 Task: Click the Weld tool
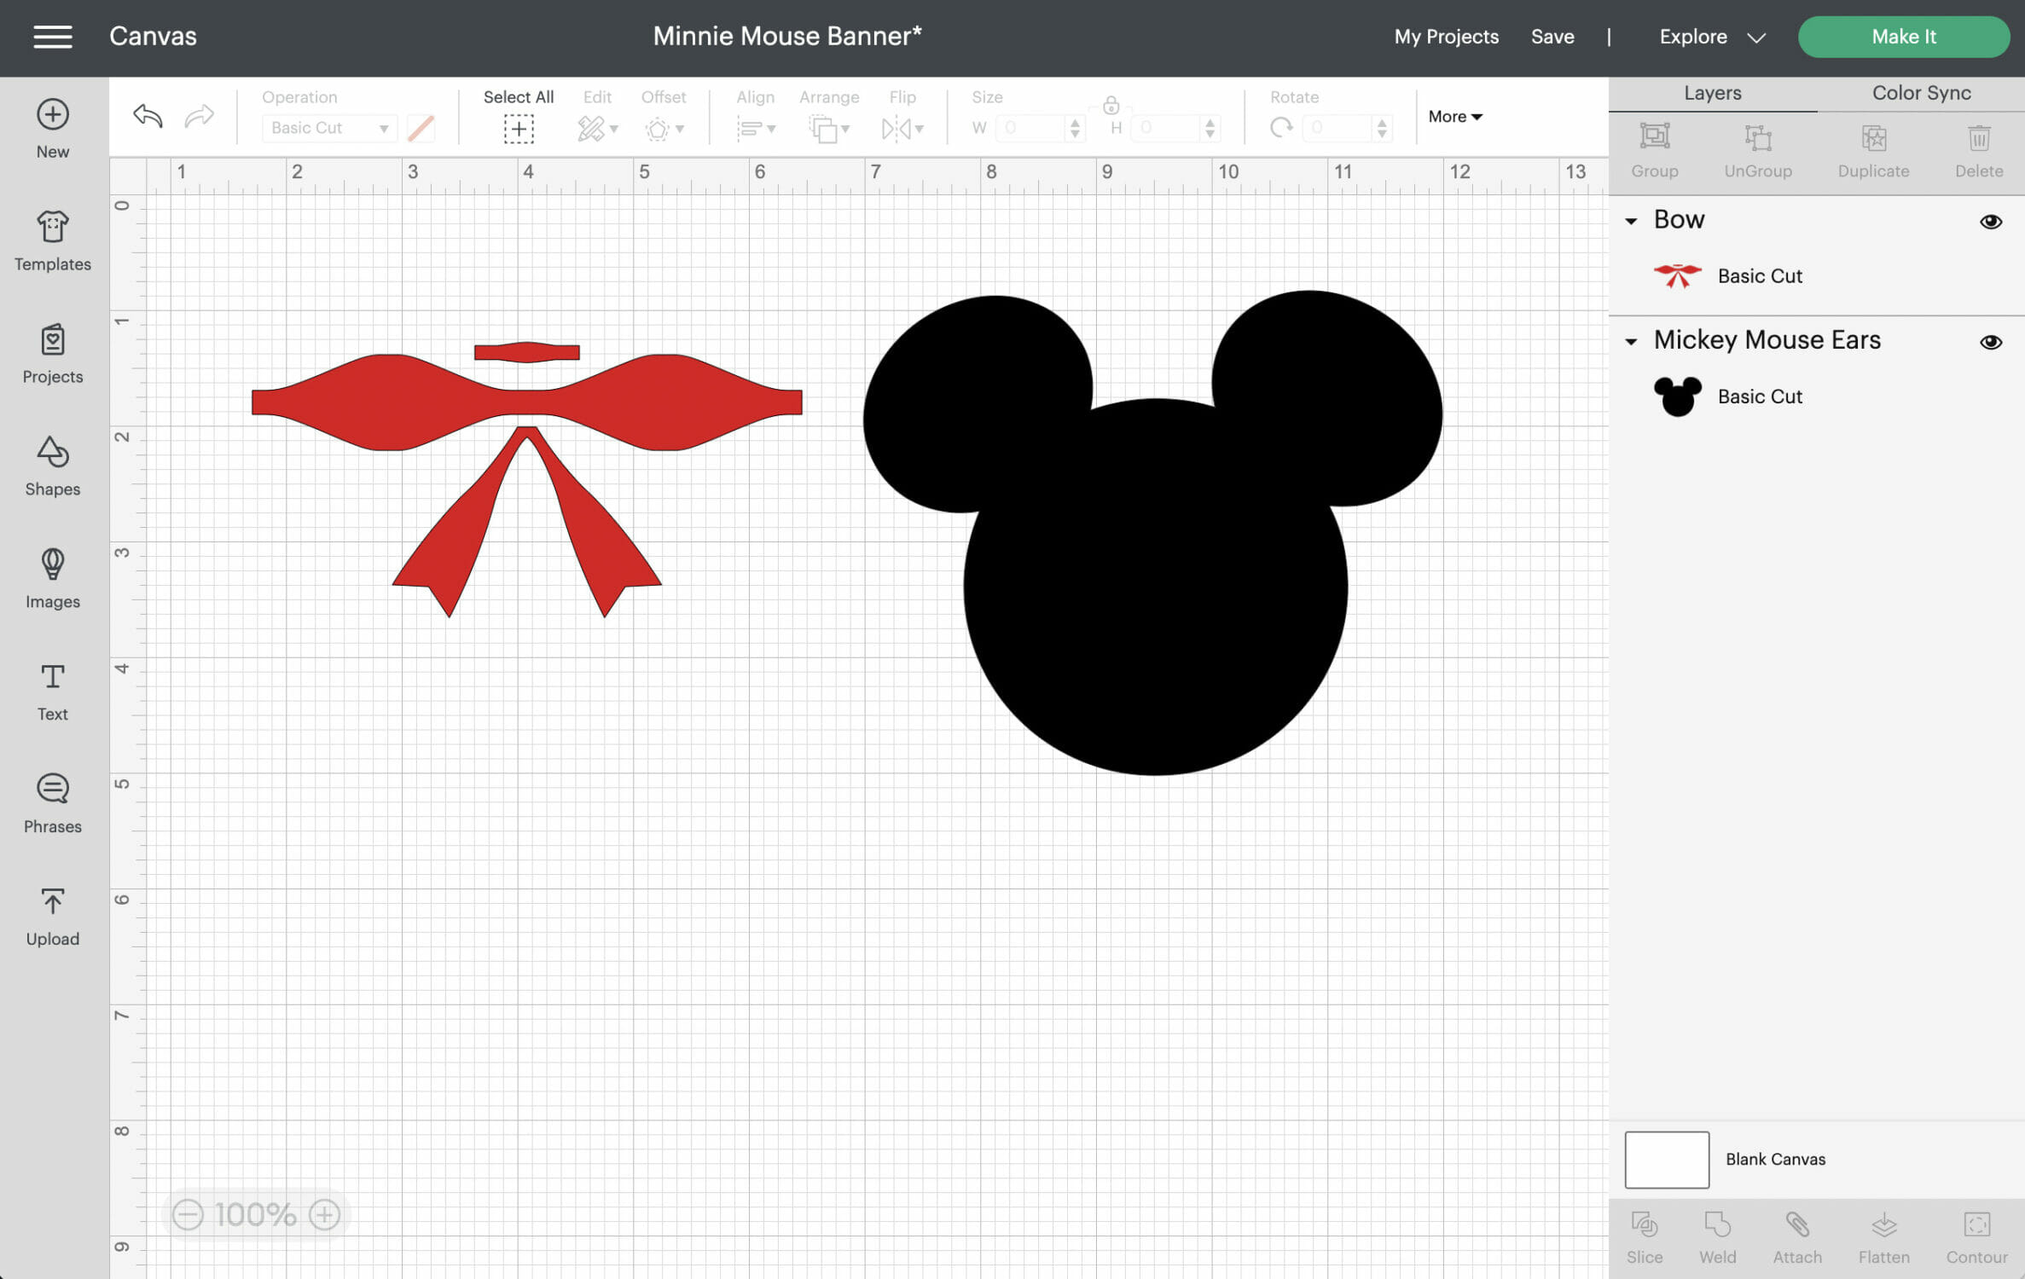click(1717, 1237)
